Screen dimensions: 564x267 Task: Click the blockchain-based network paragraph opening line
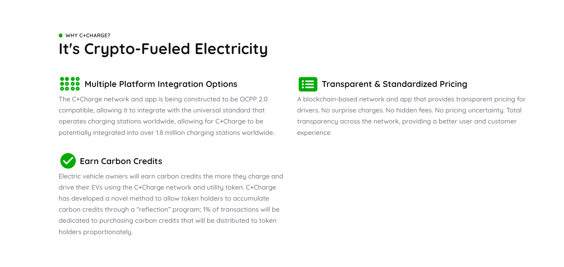(411, 99)
